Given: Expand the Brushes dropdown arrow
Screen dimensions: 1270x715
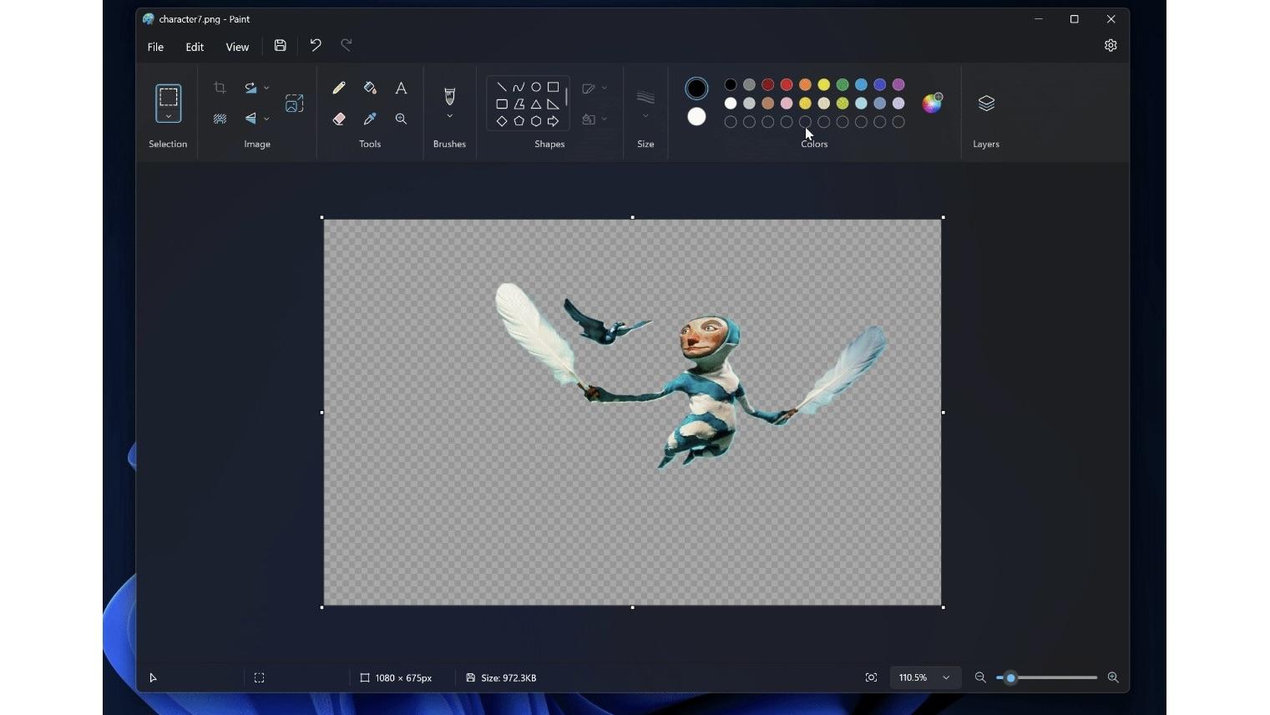Looking at the screenshot, I should (449, 117).
